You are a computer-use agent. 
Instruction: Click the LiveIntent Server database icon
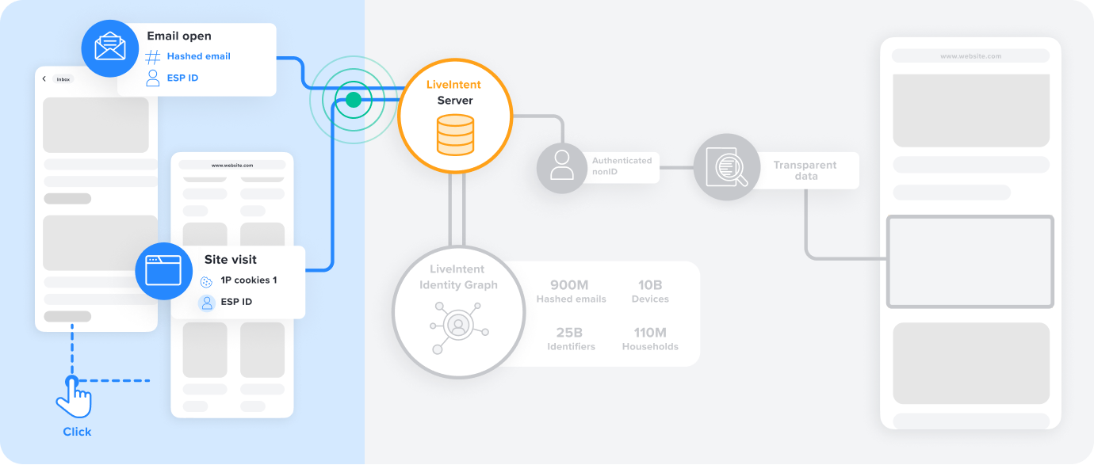coord(456,135)
